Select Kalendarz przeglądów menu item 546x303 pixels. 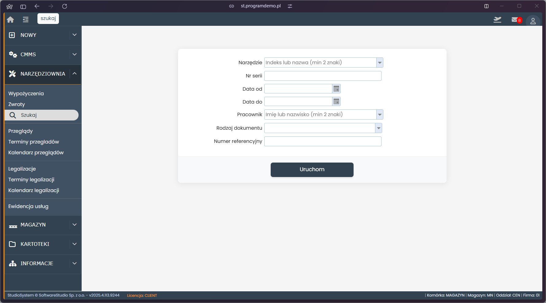pyautogui.click(x=36, y=153)
